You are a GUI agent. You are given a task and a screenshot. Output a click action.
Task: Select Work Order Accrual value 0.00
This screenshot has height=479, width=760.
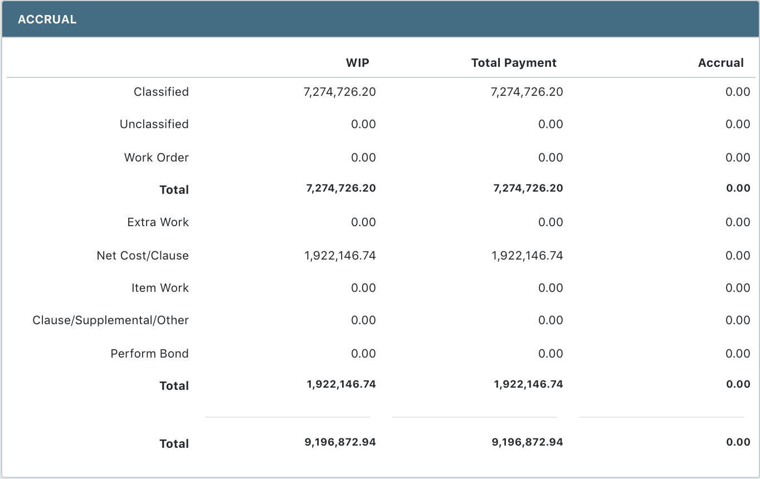coord(738,158)
